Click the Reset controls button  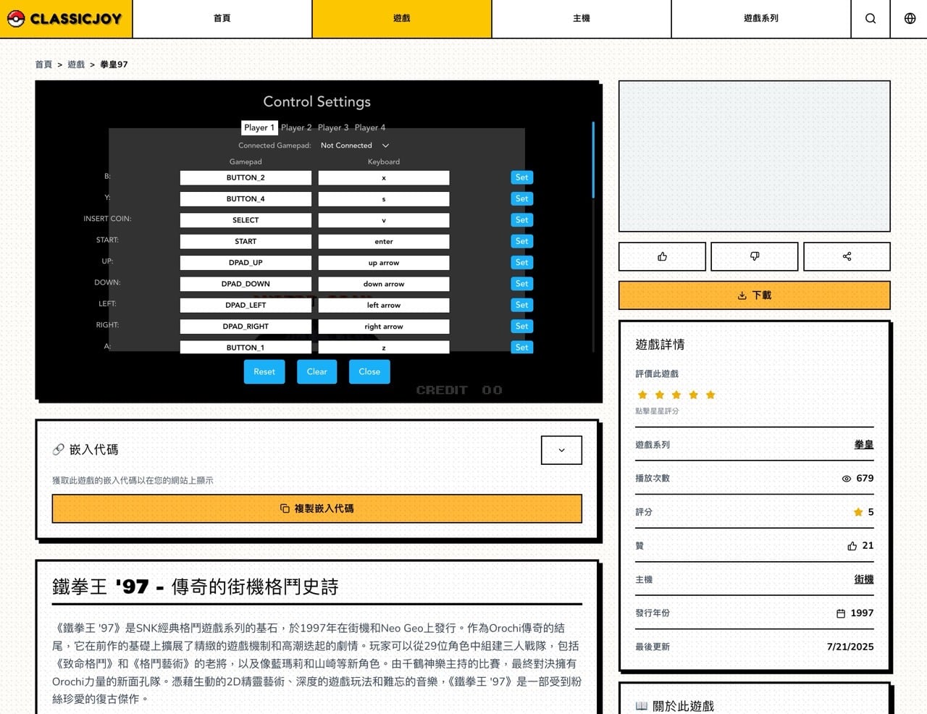(264, 371)
